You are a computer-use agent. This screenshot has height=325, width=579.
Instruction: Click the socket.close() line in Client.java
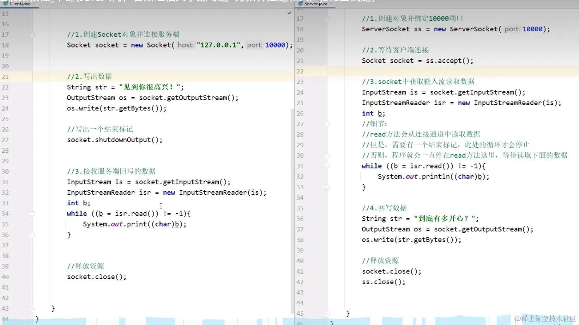pyautogui.click(x=96, y=277)
